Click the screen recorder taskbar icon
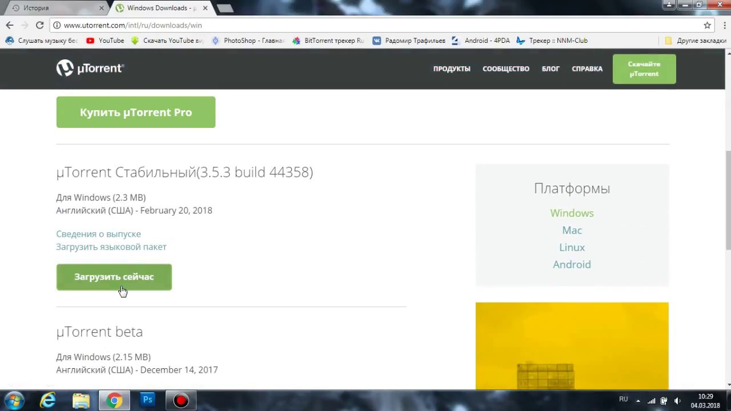The image size is (731, 411). (181, 400)
